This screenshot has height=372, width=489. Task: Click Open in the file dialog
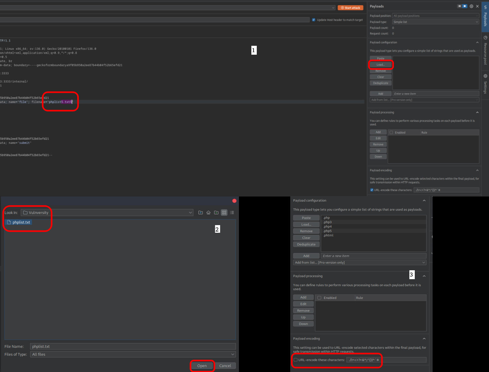point(202,366)
